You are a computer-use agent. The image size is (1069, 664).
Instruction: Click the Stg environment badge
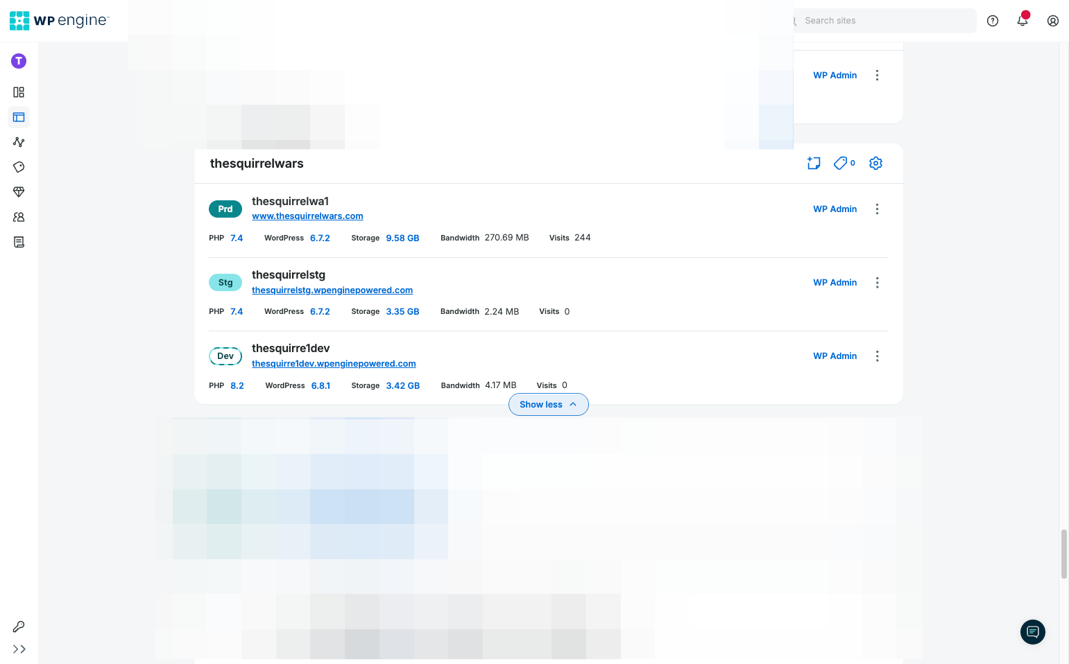[x=225, y=282]
